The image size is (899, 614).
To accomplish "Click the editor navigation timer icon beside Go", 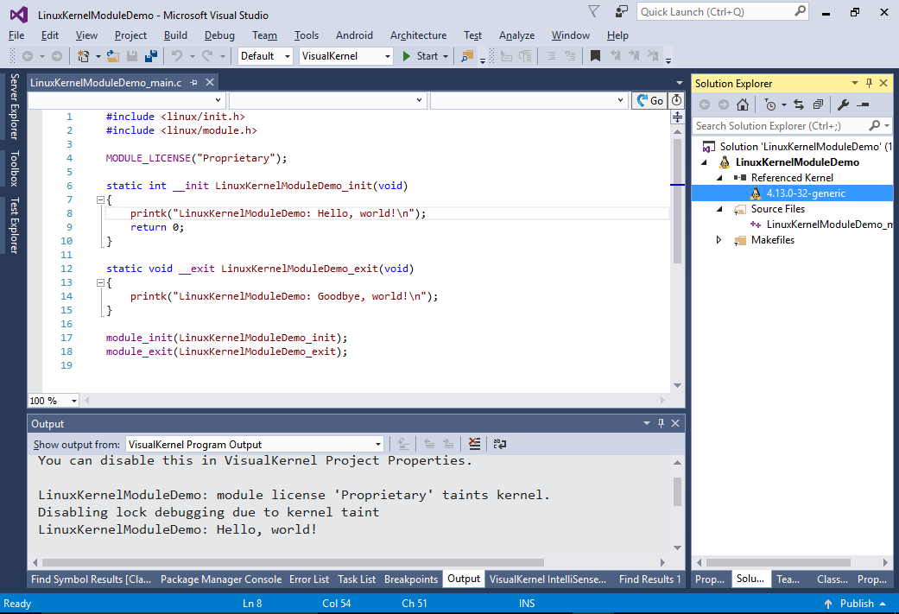I will coord(676,100).
